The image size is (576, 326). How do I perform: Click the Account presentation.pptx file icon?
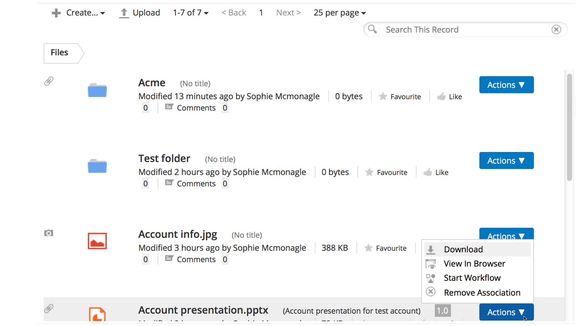pyautogui.click(x=97, y=314)
